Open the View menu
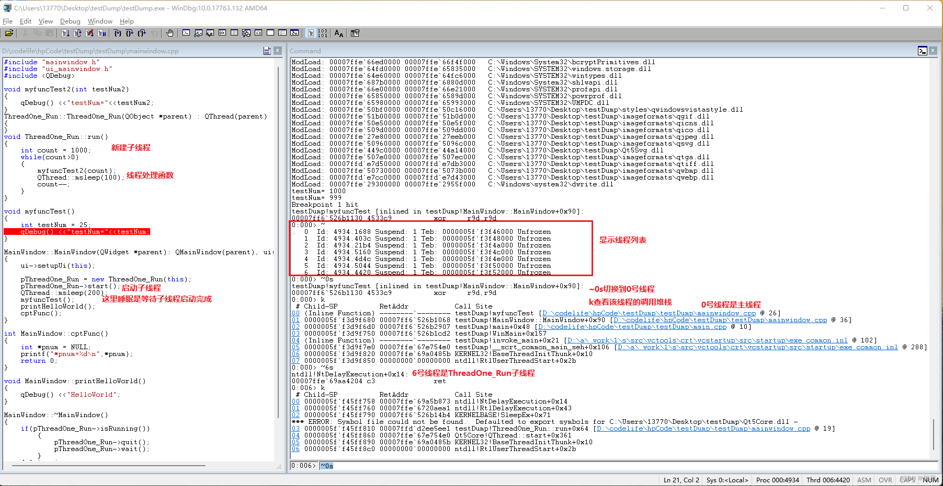 [46, 21]
